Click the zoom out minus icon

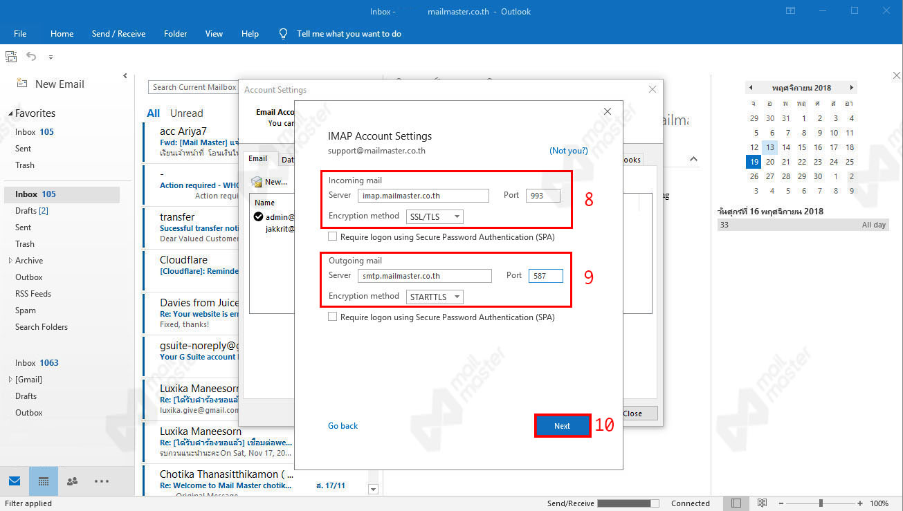click(781, 503)
